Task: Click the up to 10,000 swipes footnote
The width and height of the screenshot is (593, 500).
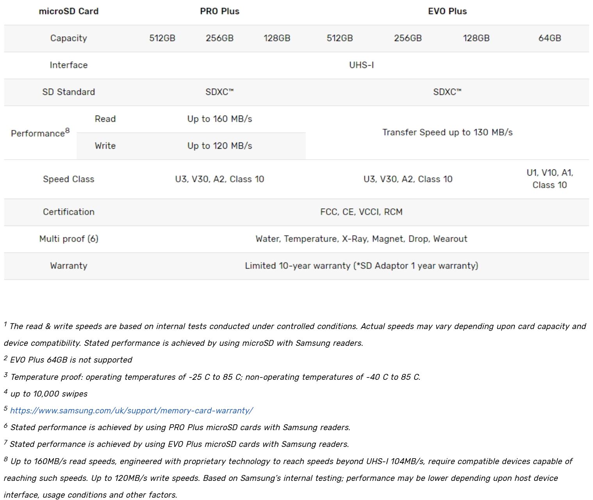Action: [46, 394]
